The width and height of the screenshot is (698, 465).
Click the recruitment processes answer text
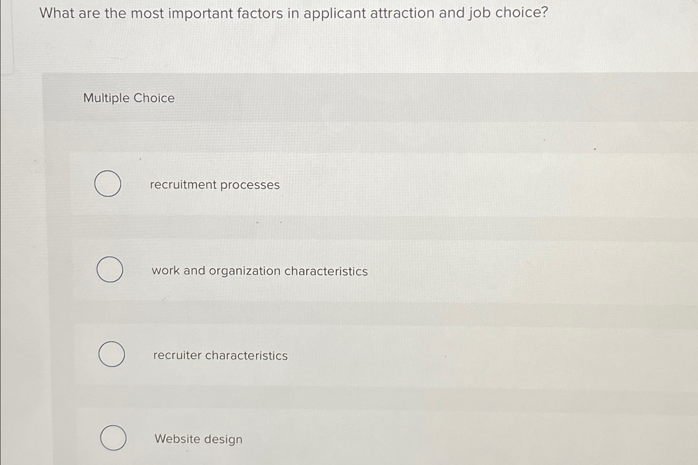(x=215, y=185)
